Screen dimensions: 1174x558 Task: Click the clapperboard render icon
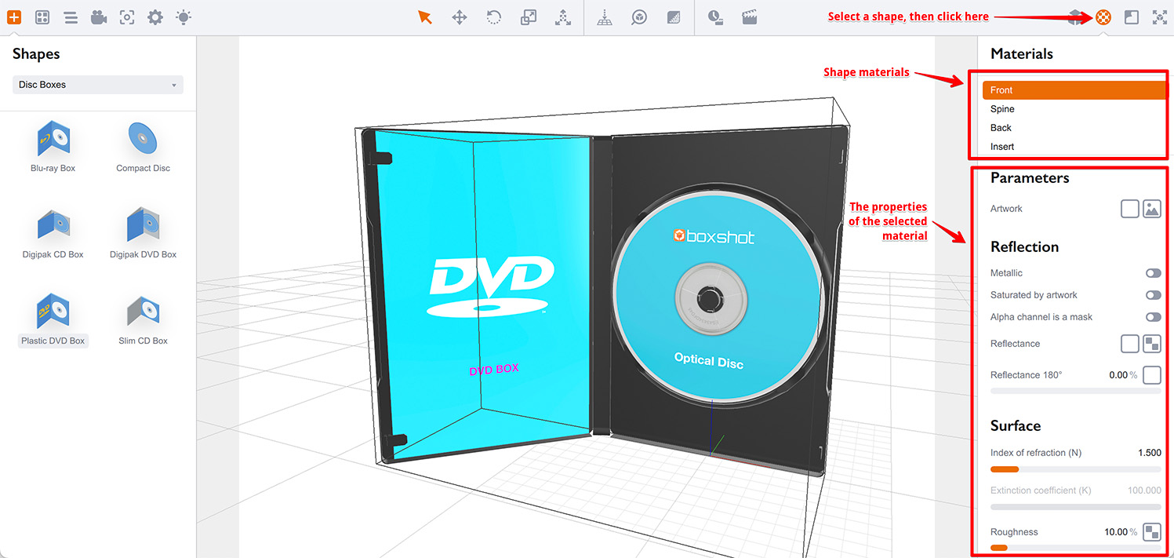750,16
